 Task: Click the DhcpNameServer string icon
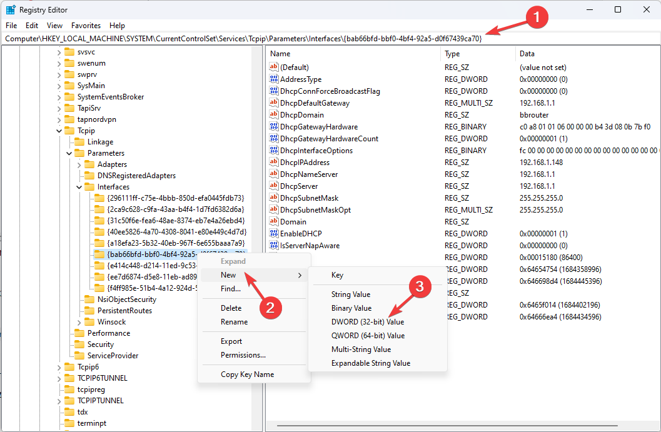pos(273,174)
